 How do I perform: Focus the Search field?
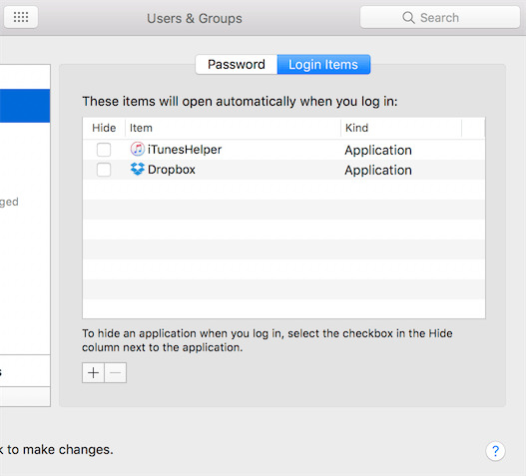click(440, 17)
